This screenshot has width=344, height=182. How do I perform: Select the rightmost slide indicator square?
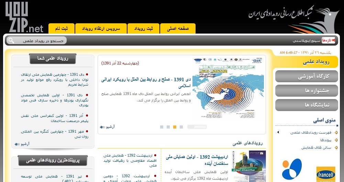pyautogui.click(x=181, y=127)
